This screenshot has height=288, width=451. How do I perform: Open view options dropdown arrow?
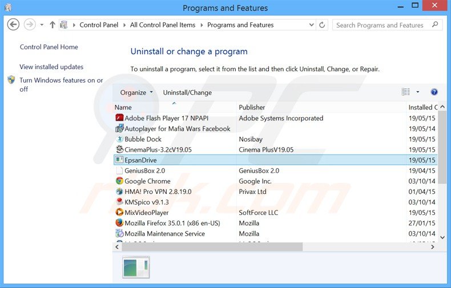click(x=418, y=92)
